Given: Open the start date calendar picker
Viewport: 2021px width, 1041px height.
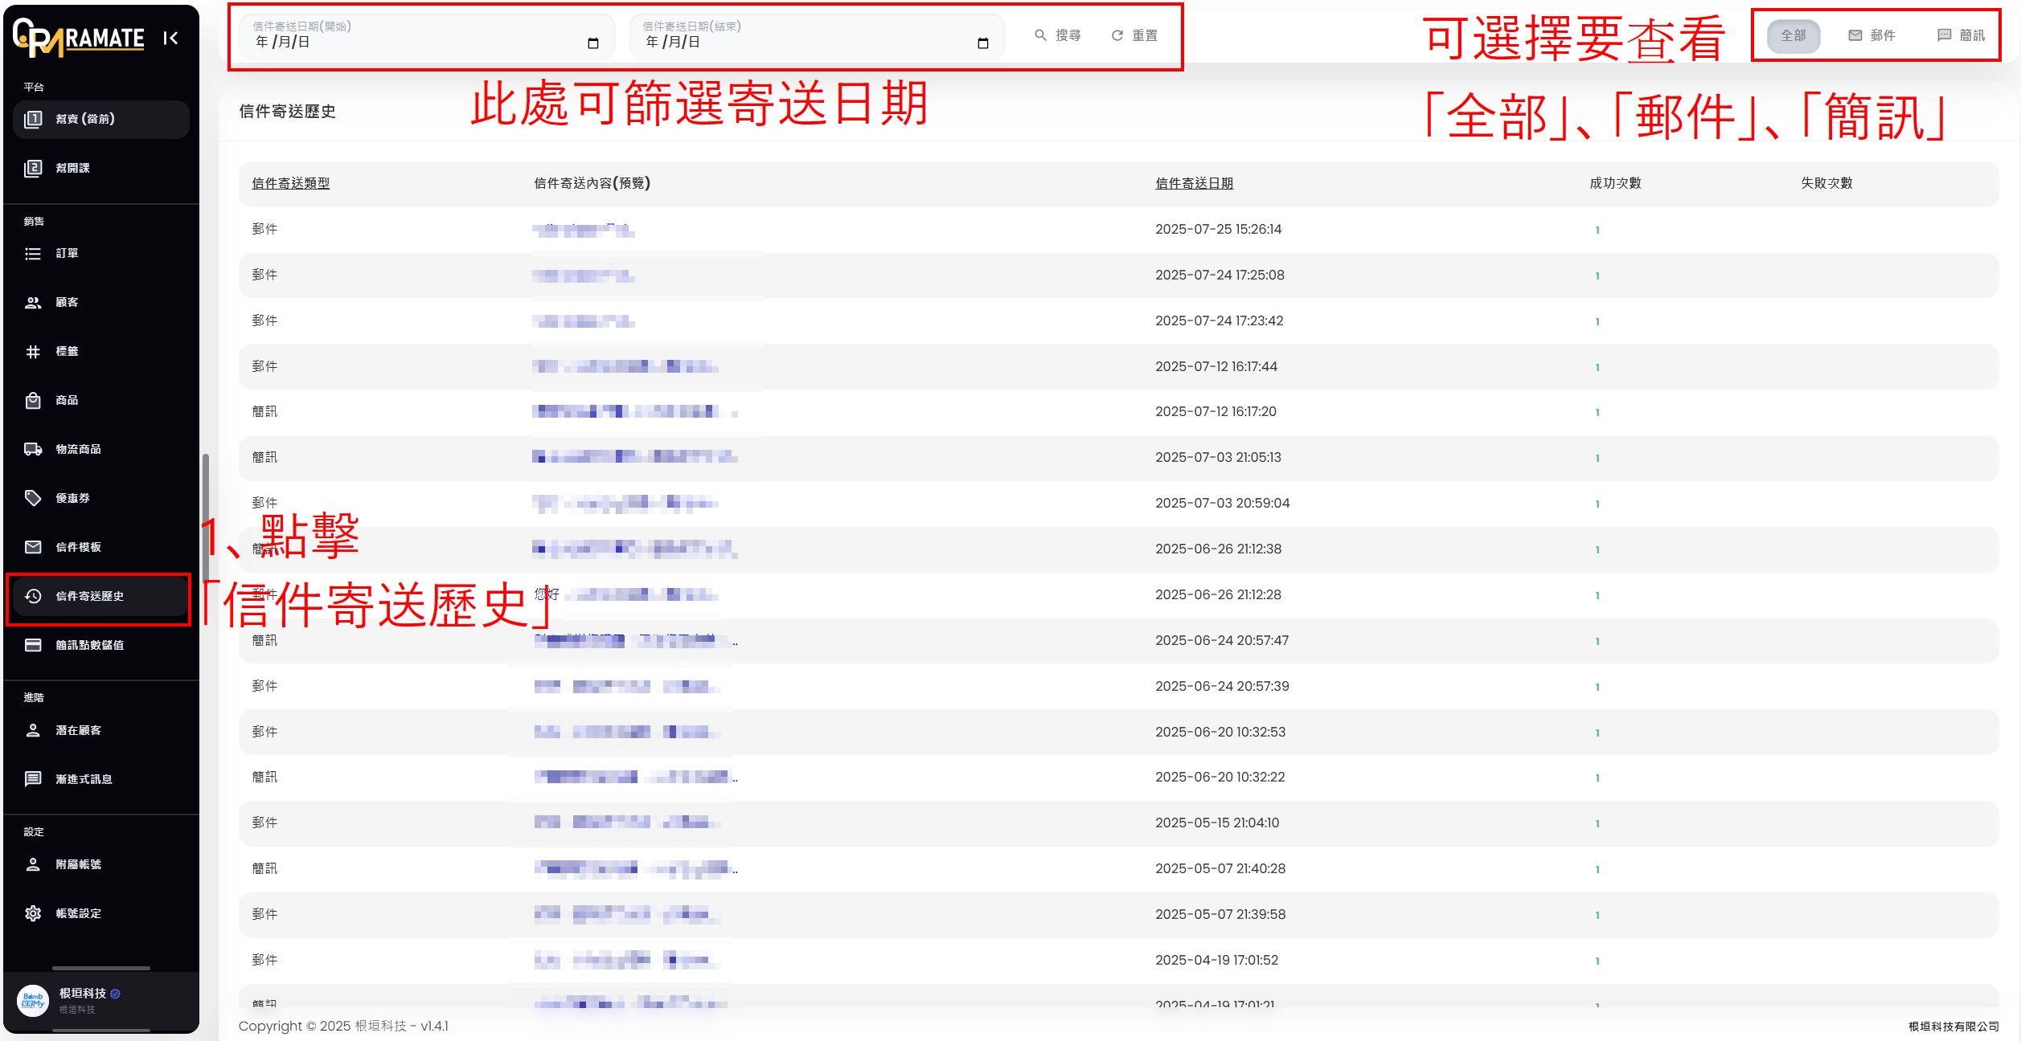Looking at the screenshot, I should pyautogui.click(x=593, y=43).
